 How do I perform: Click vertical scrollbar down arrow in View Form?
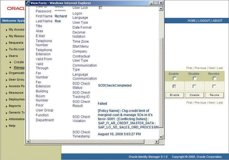(161, 137)
